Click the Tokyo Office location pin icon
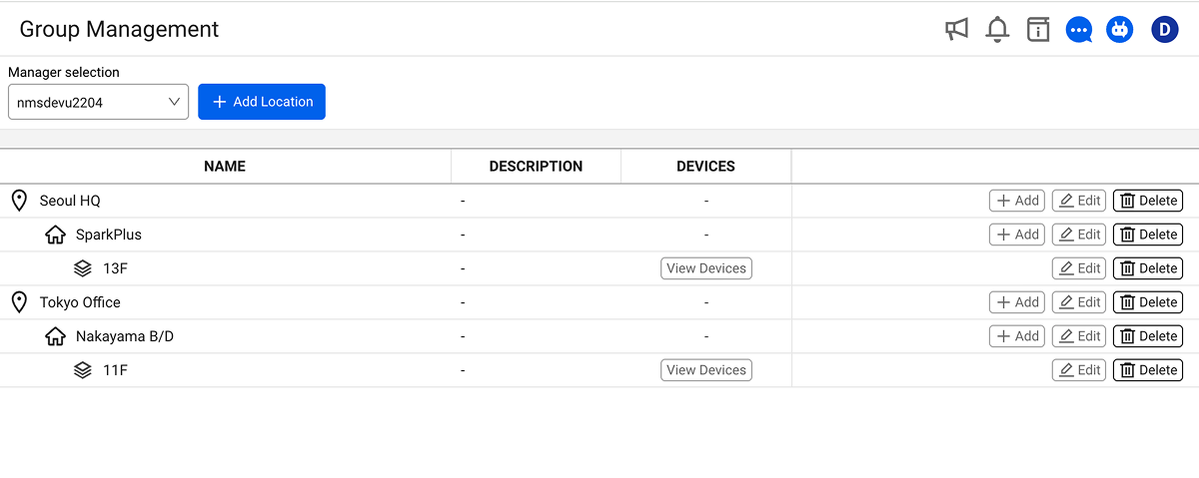 pos(19,302)
